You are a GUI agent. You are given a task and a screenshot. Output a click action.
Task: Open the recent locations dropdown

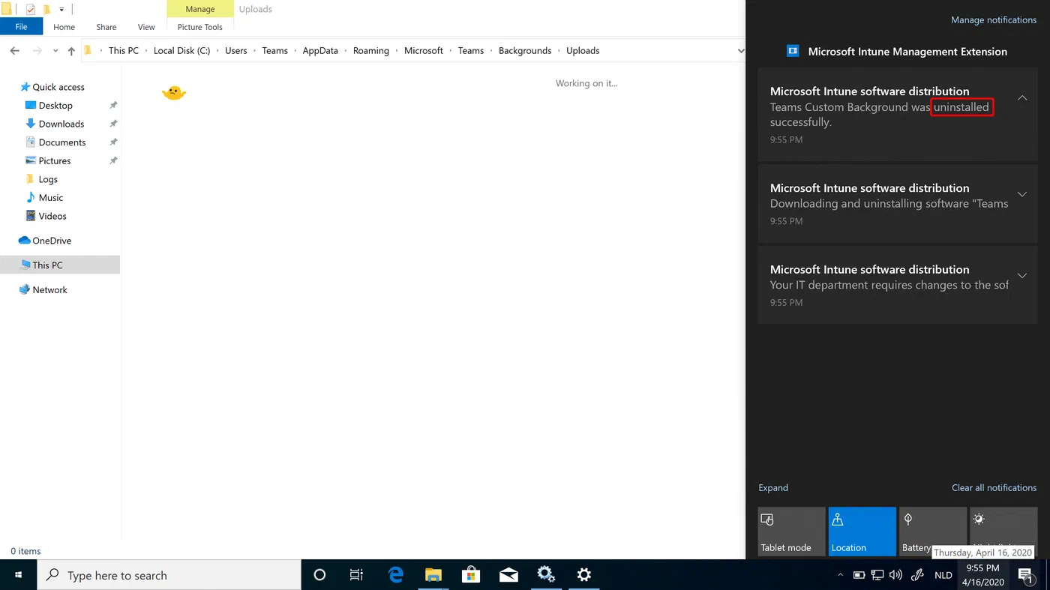pos(55,51)
